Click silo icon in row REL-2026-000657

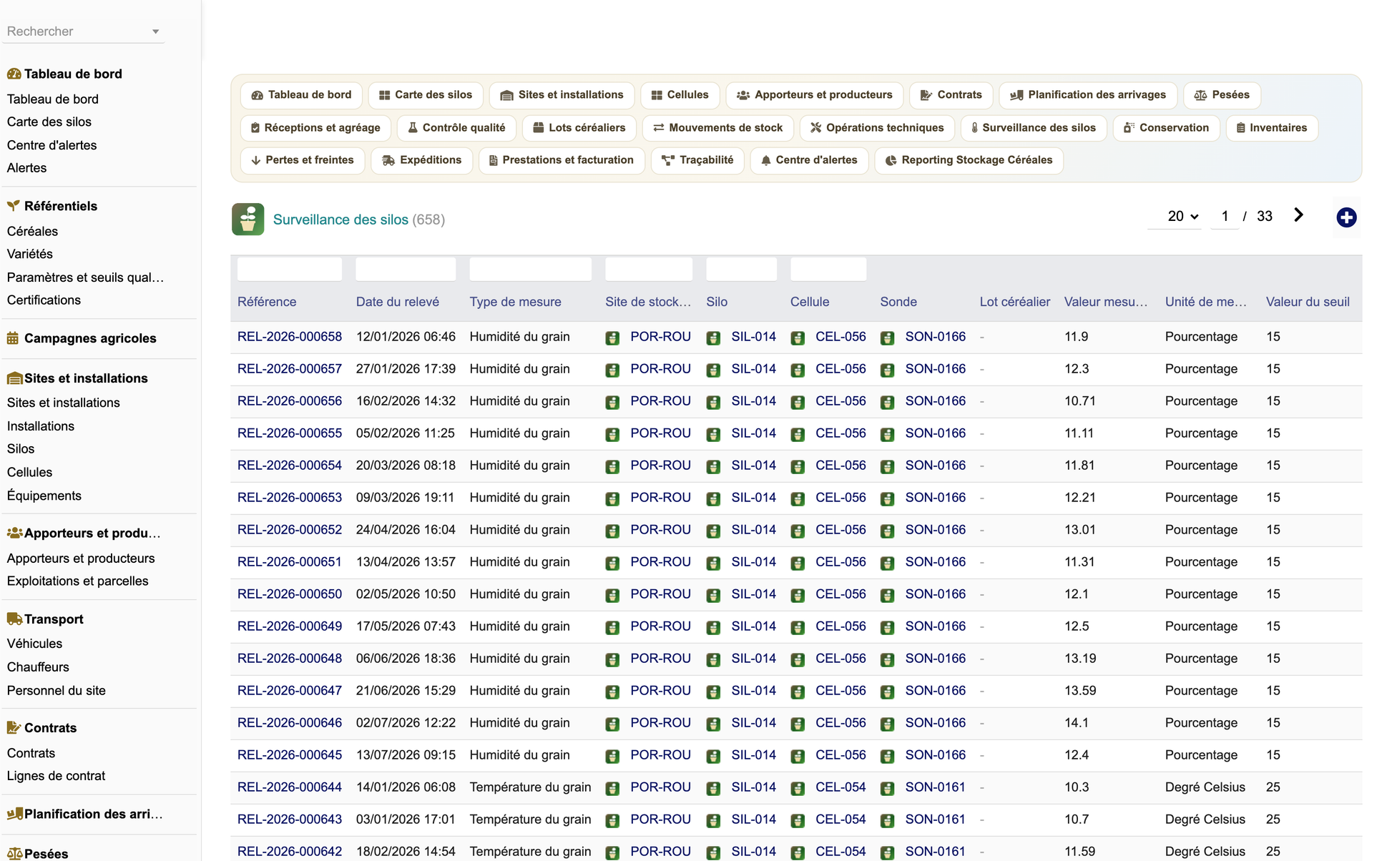(713, 370)
